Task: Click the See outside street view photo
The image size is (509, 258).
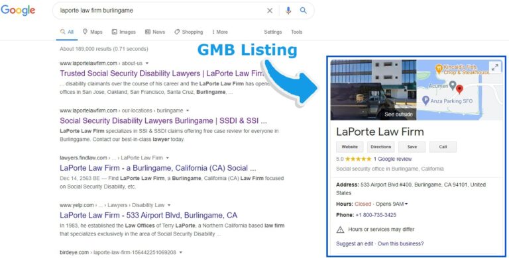Action: tap(373, 90)
